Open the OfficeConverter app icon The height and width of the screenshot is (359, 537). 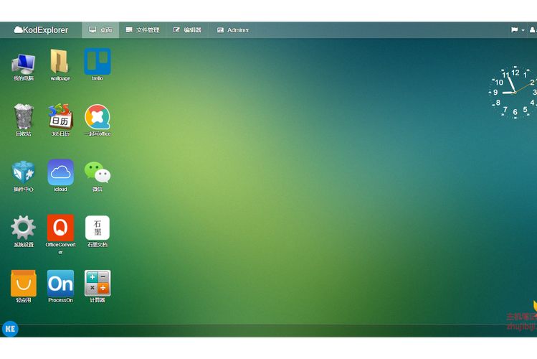60,228
